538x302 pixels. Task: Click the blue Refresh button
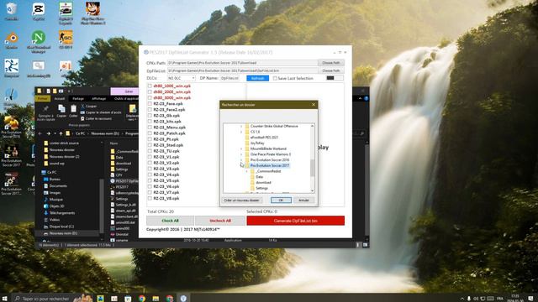click(258, 78)
